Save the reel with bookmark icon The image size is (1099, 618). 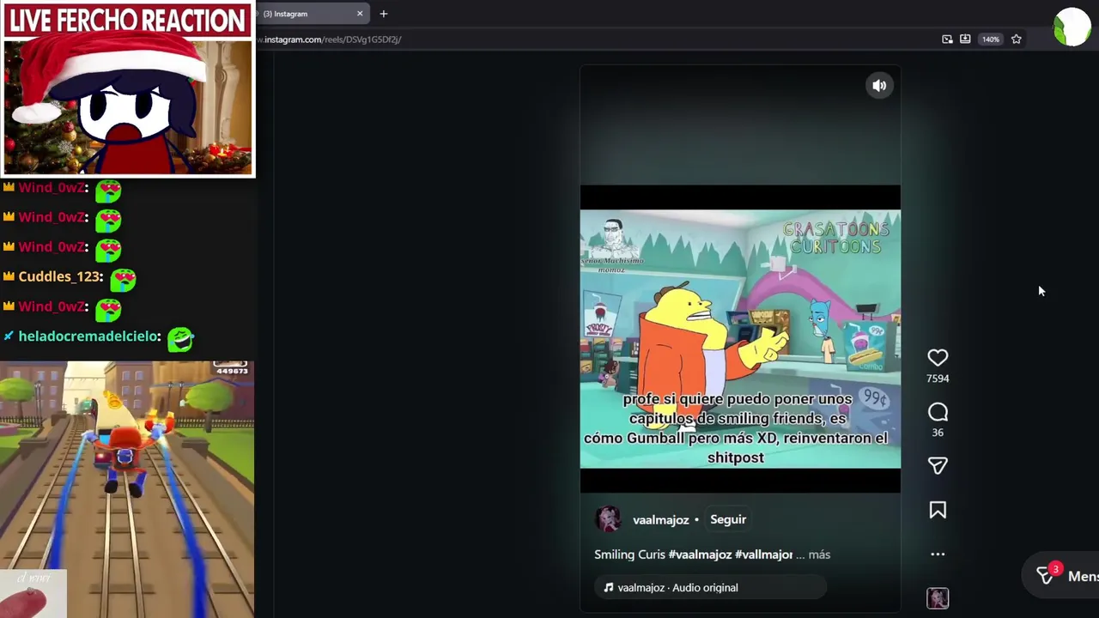(x=938, y=510)
